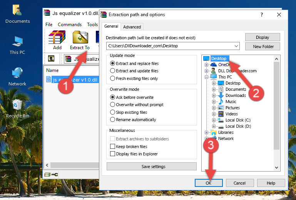Click the key password icon in status bar
296x200 pixels.
[x=55, y=175]
